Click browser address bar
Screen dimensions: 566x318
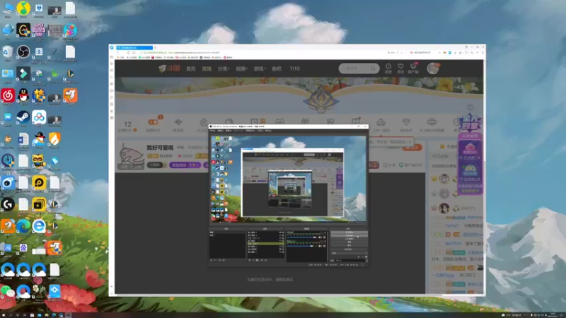[x=260, y=52]
